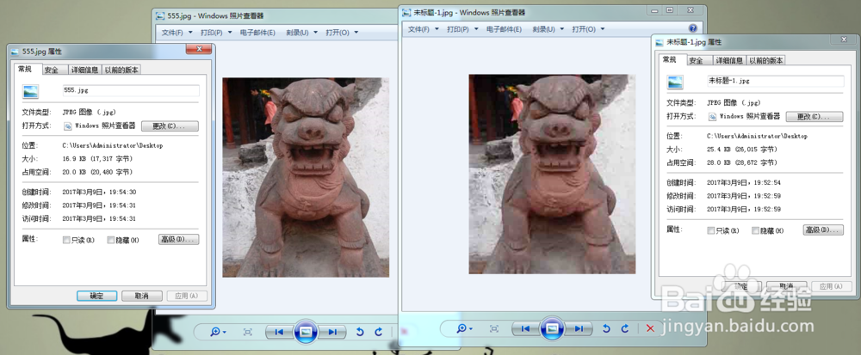Start slideshow in 未标题-1.jpg viewer

pyautogui.click(x=553, y=328)
